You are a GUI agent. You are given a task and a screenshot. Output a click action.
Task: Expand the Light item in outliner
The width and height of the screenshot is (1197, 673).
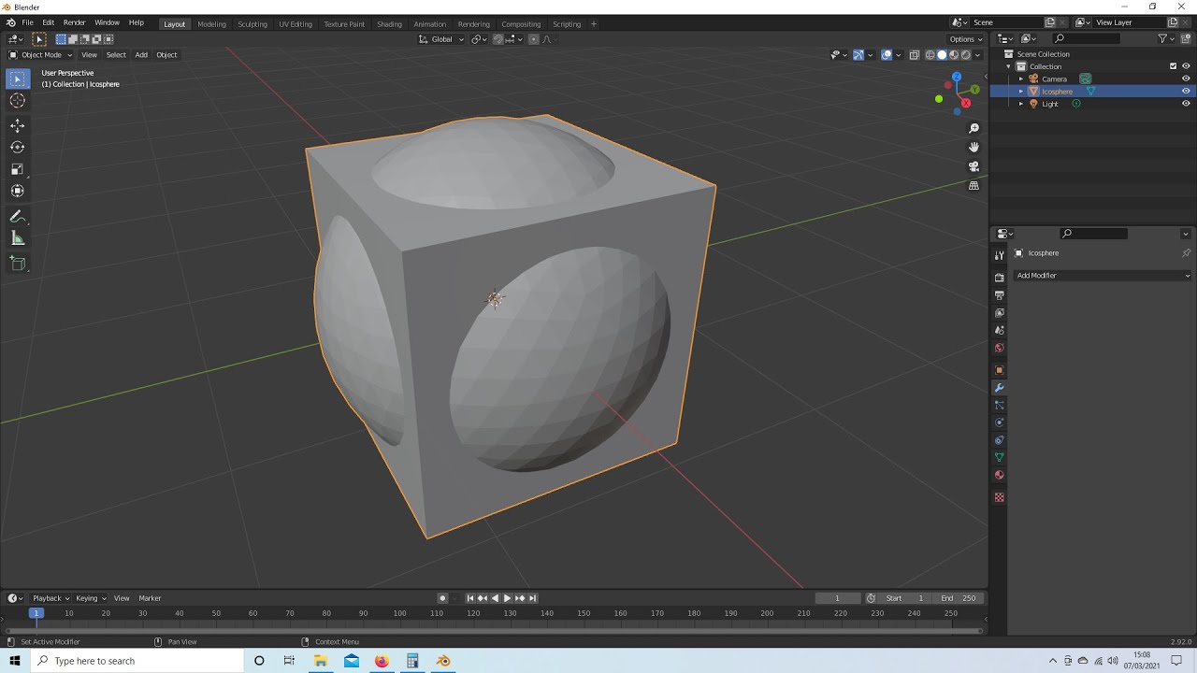click(1021, 104)
